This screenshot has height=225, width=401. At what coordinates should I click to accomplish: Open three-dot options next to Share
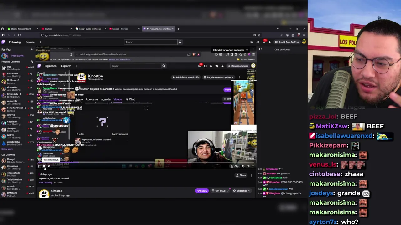pyautogui.click(x=251, y=175)
